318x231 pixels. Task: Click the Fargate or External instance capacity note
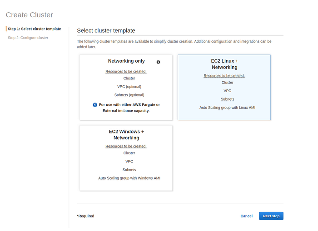129,108
